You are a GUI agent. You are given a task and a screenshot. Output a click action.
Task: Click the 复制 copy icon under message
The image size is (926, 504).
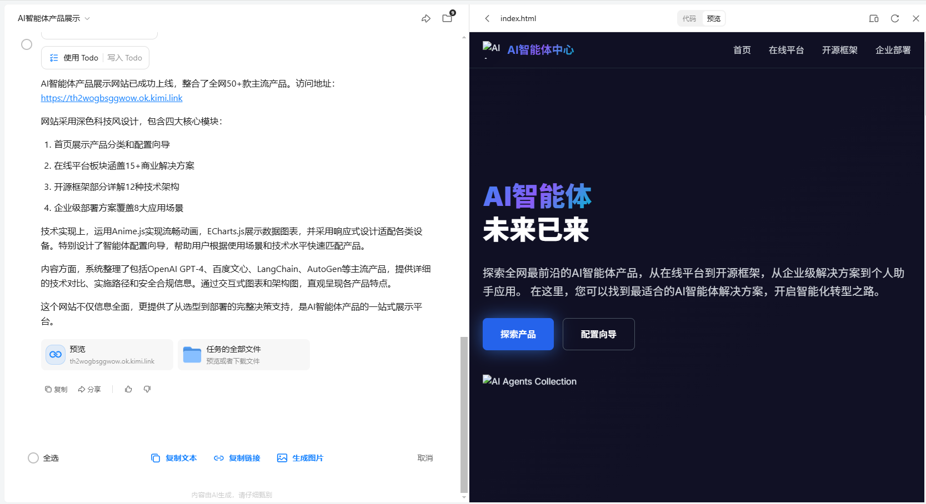tap(56, 389)
